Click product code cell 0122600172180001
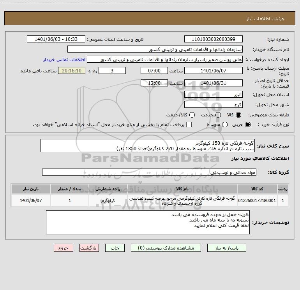 (x=257, y=200)
